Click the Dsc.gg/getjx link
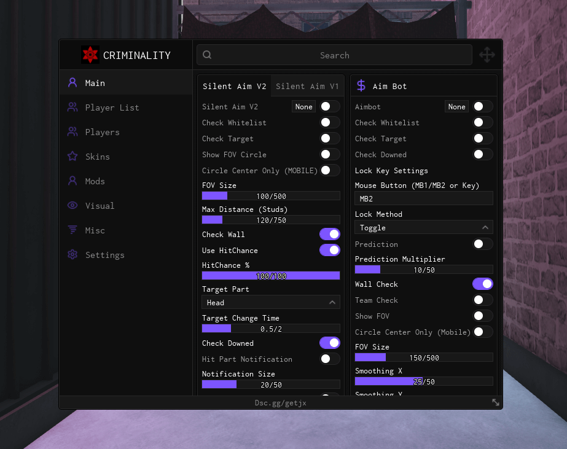 click(x=281, y=403)
